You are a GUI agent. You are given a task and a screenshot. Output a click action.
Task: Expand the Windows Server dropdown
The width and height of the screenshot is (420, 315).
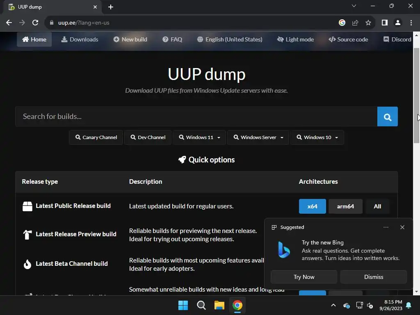[x=258, y=137]
